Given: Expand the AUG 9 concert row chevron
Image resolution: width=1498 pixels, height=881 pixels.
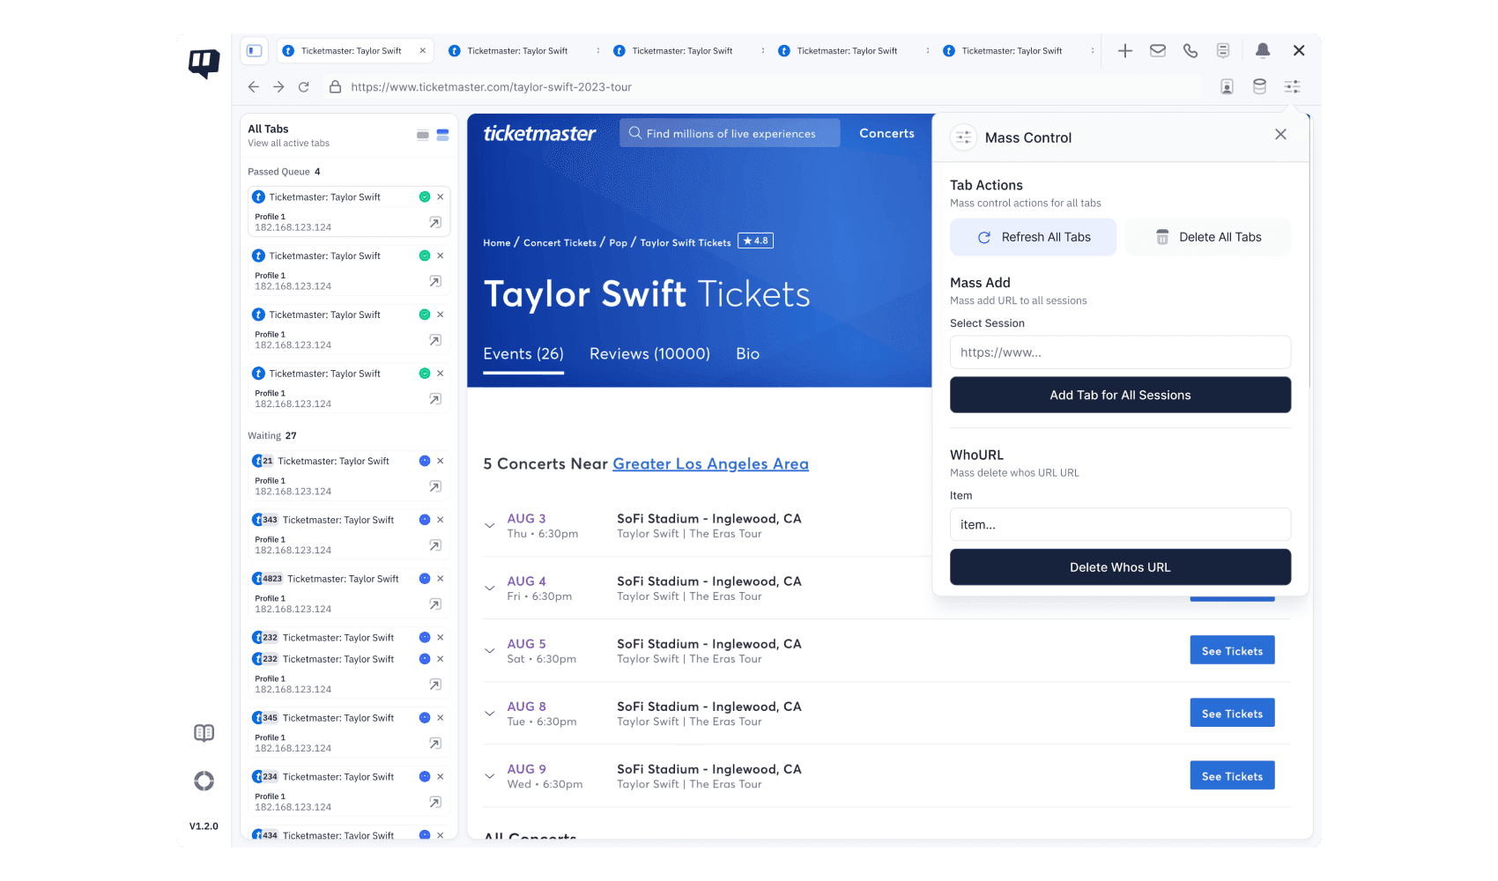Looking at the screenshot, I should point(490,776).
